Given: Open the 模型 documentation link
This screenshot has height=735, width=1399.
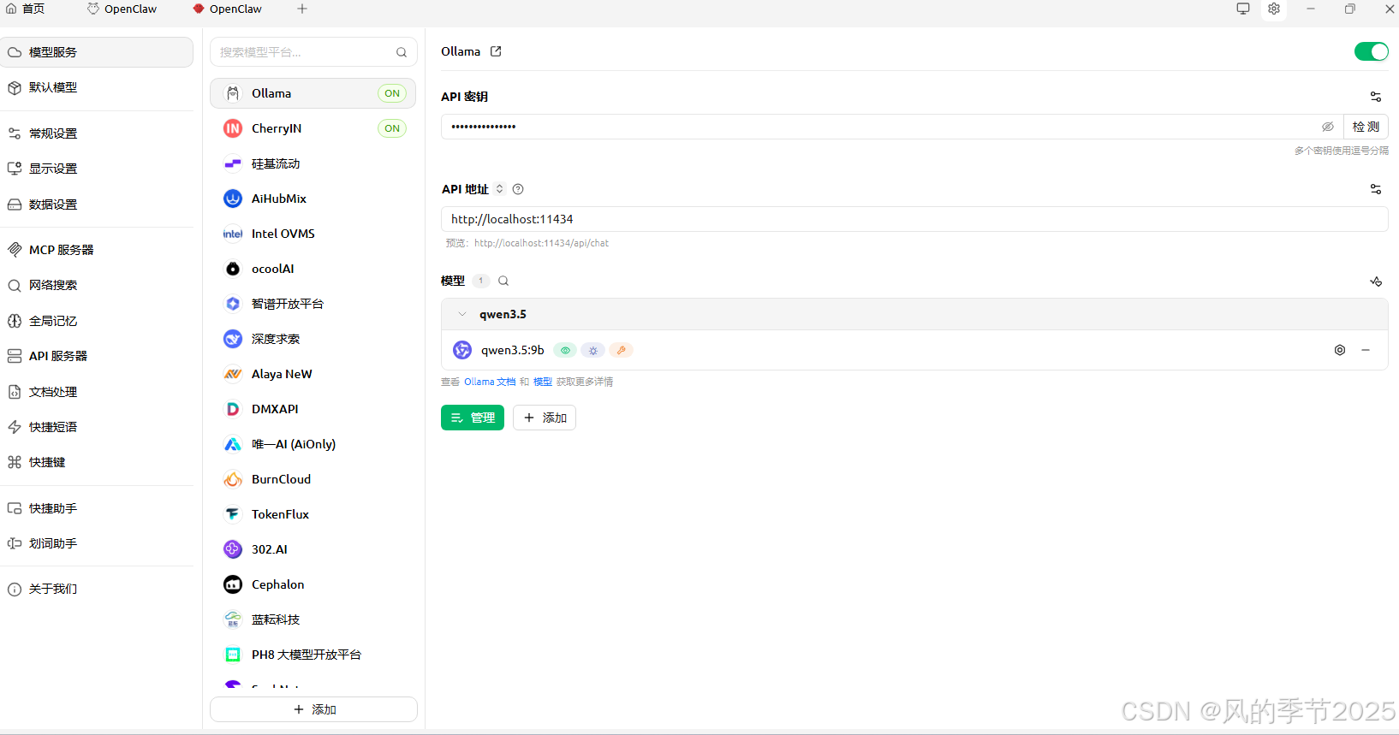Looking at the screenshot, I should pos(543,382).
